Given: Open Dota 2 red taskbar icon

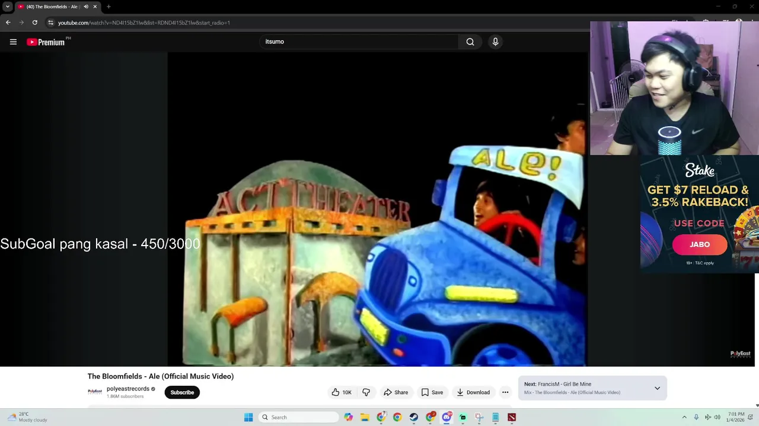Looking at the screenshot, I should [512, 417].
